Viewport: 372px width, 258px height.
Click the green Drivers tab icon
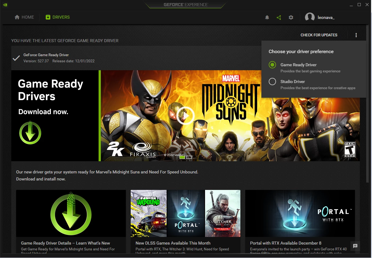[x=48, y=17]
